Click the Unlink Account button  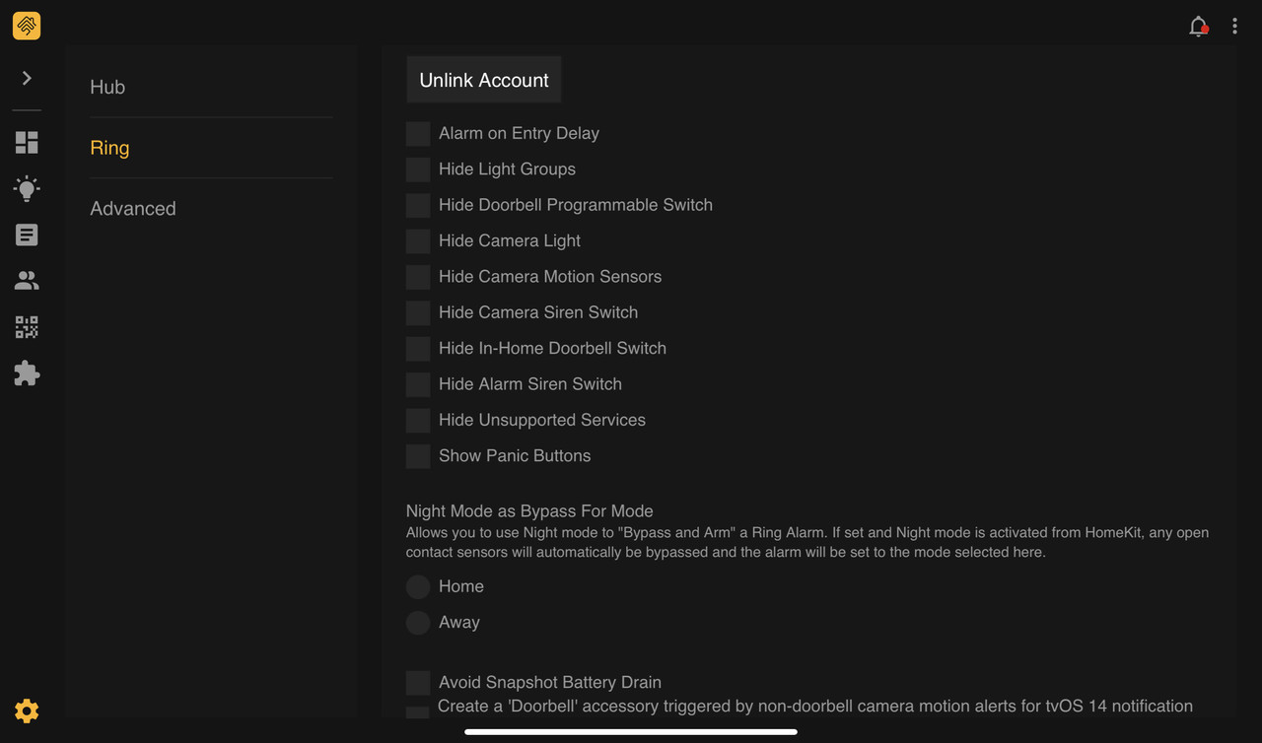[x=484, y=80]
